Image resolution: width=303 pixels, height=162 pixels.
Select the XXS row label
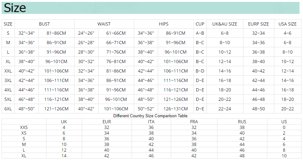[x=24, y=127]
